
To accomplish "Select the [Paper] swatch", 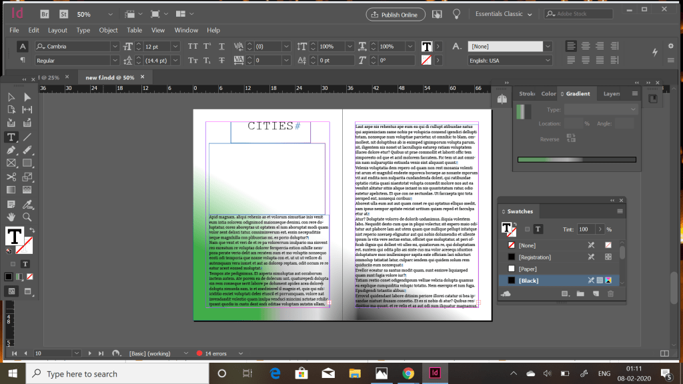I will pyautogui.click(x=528, y=269).
